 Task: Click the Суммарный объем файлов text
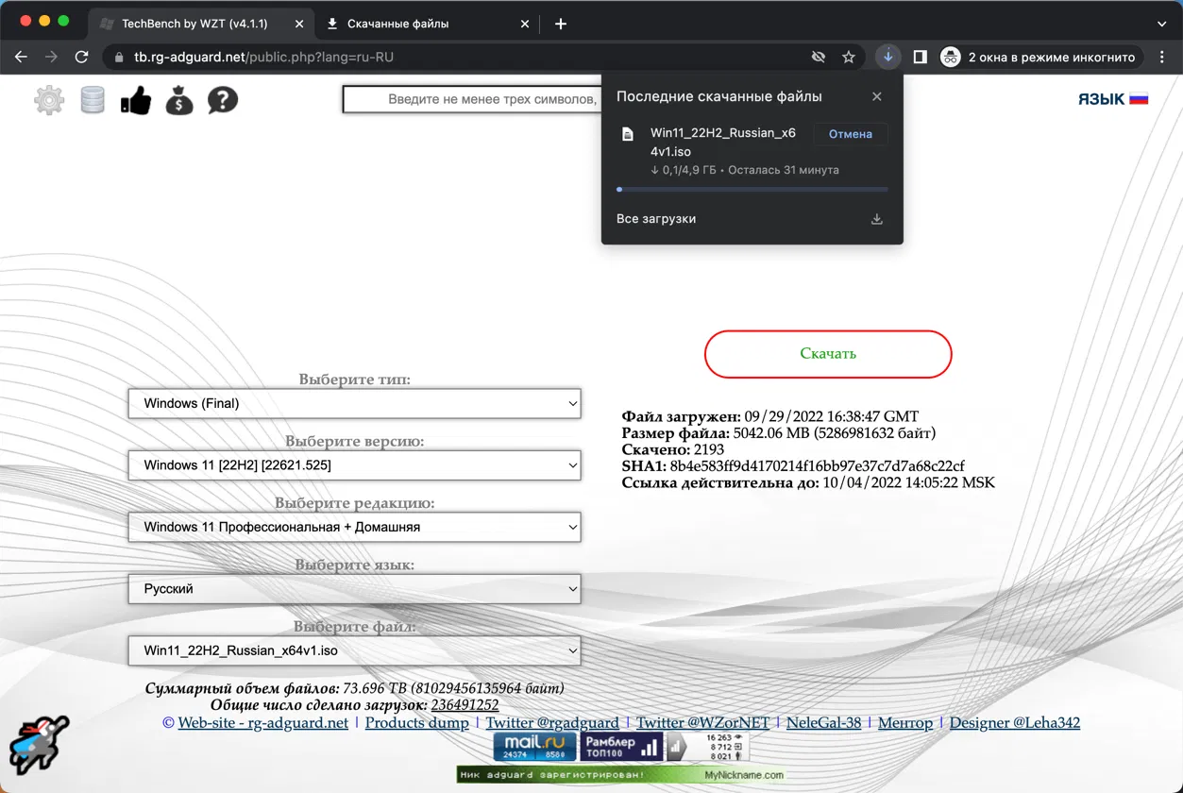tap(355, 688)
